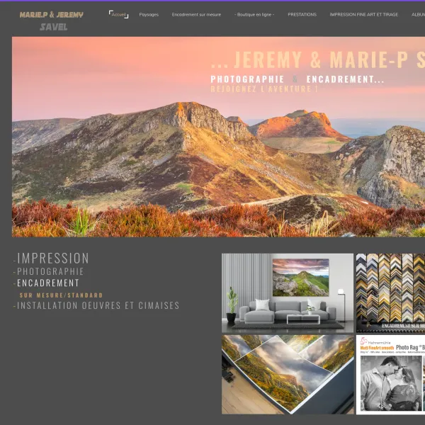Click the PHOTOGRAPHIE service link
The width and height of the screenshot is (425, 425).
pyautogui.click(x=50, y=271)
